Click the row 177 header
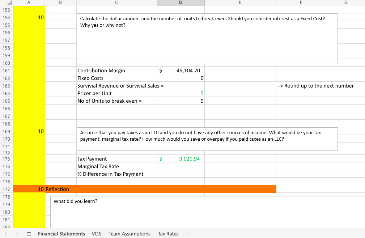This screenshot has height=238, width=365. tap(7, 189)
